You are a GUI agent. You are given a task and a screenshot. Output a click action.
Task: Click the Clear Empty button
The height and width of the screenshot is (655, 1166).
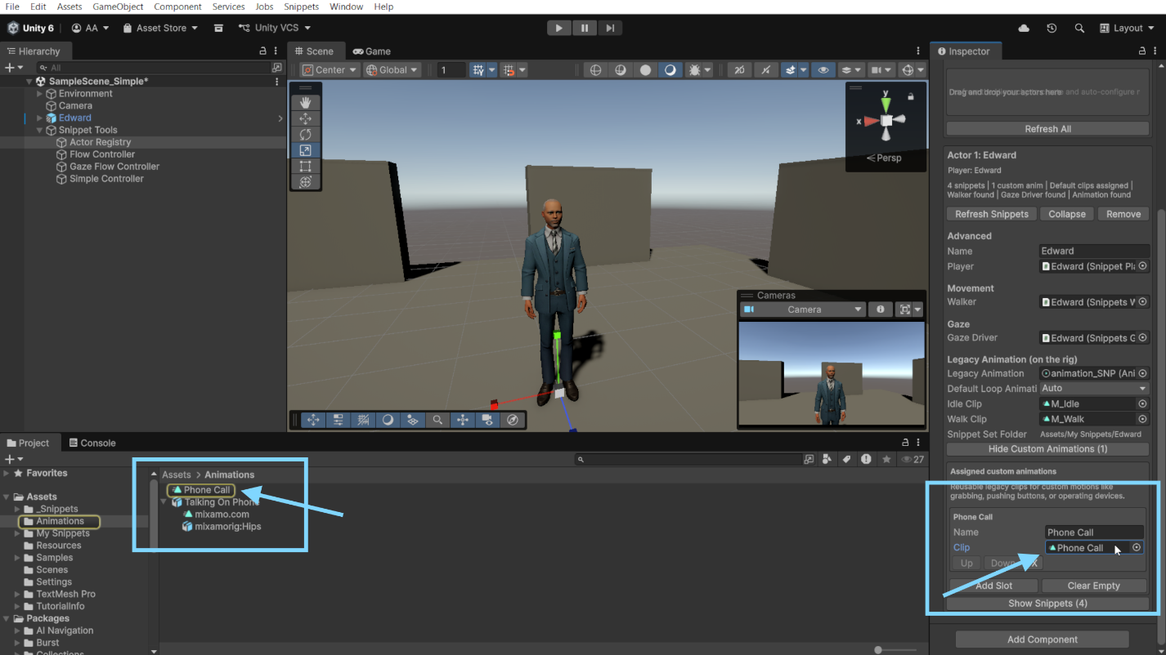[x=1093, y=586]
